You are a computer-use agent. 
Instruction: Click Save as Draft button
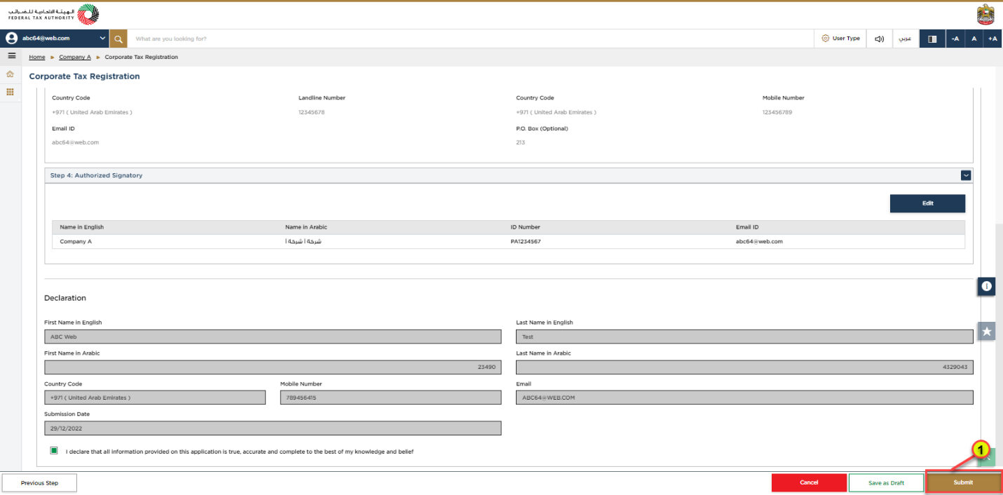pos(887,483)
